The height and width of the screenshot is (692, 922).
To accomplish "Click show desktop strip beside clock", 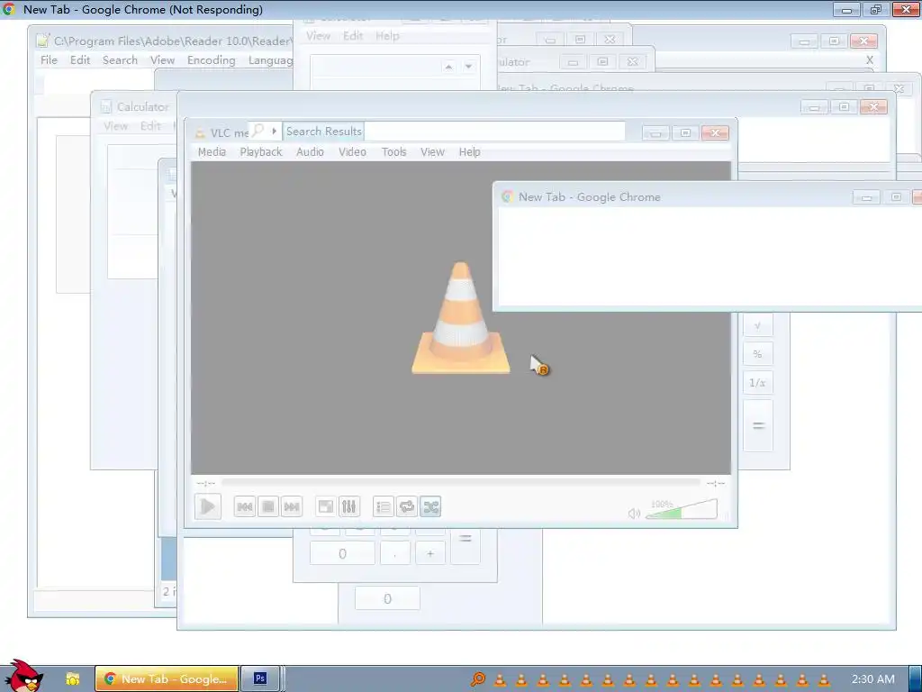I will 916,678.
